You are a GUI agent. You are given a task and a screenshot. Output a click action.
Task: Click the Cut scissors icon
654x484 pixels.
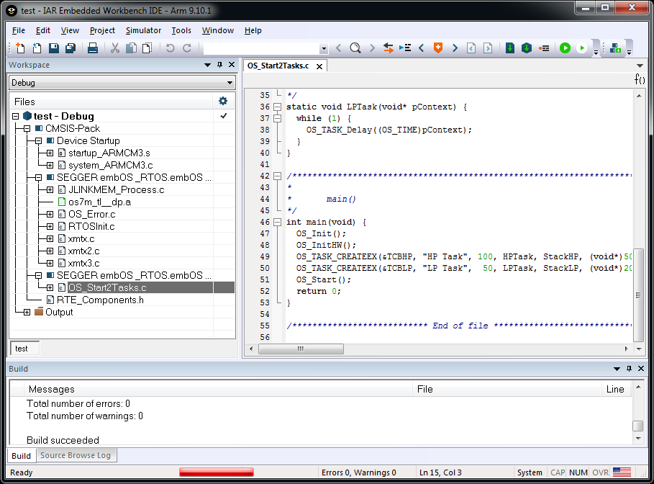(x=114, y=48)
